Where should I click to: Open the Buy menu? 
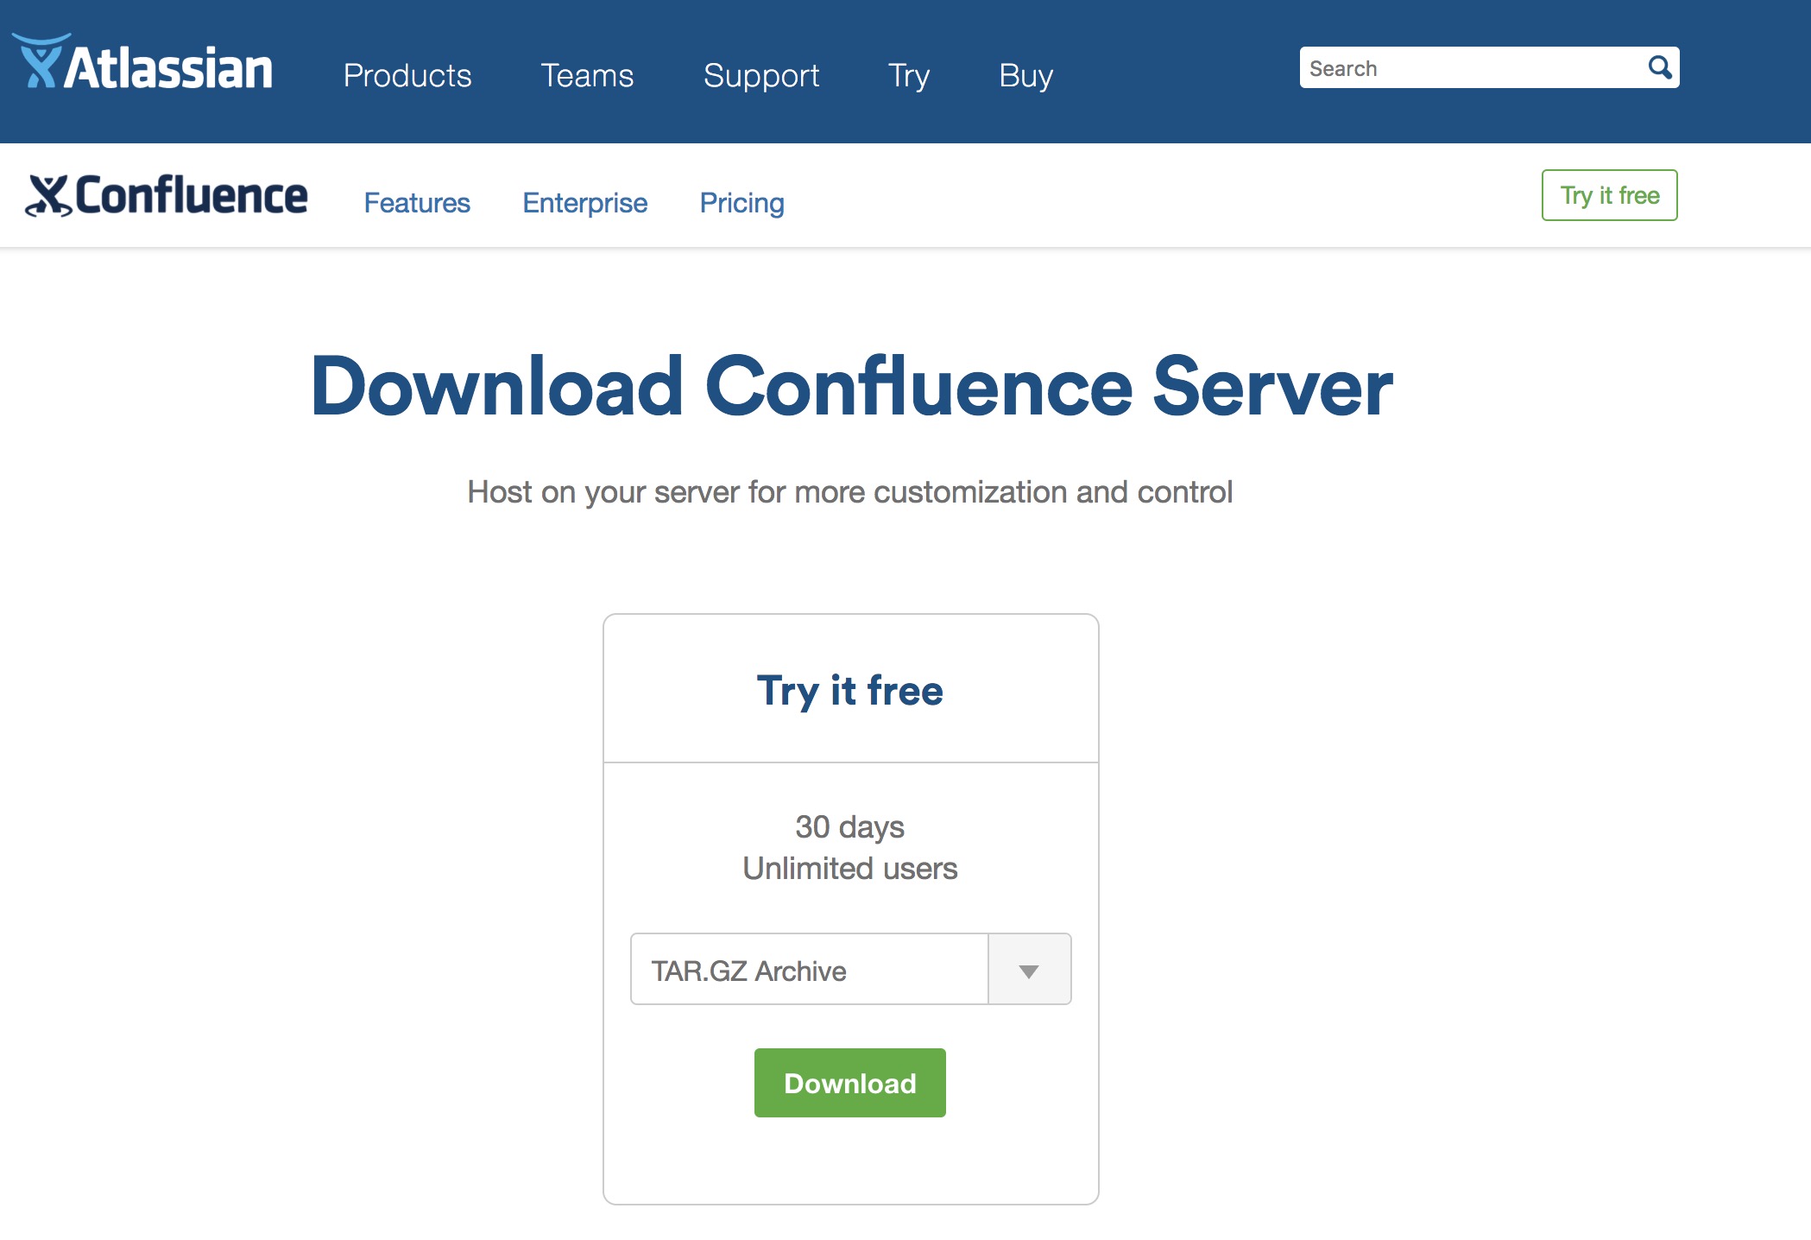click(x=1025, y=76)
